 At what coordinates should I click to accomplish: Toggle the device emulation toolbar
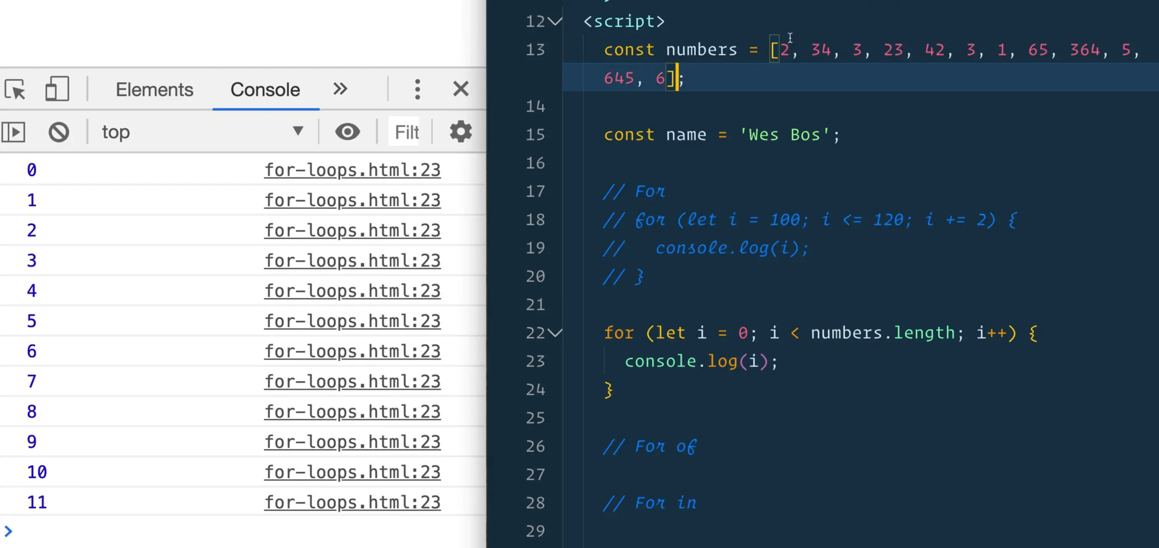tap(57, 89)
